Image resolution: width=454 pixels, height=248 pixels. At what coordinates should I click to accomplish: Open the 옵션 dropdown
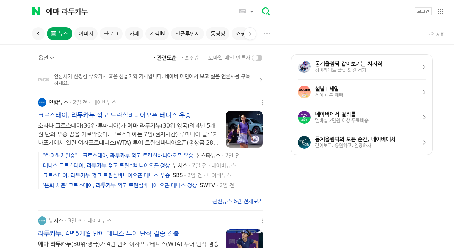click(x=46, y=57)
